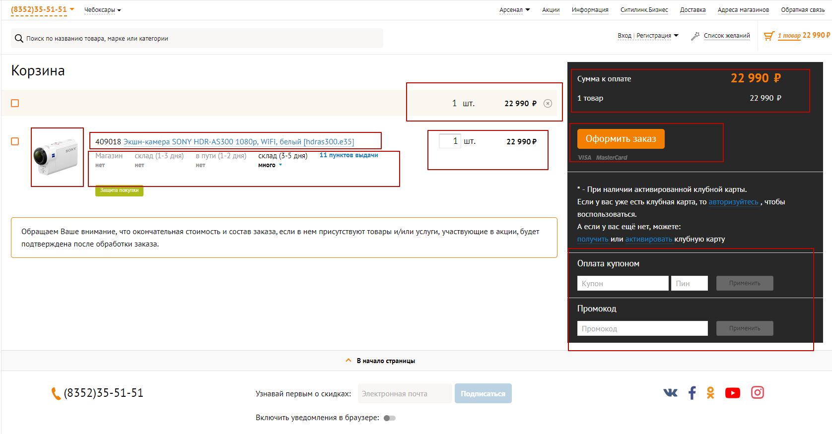832x434 pixels.
Task: Go to Ситилинк.Бизнес
Action: (x=644, y=10)
